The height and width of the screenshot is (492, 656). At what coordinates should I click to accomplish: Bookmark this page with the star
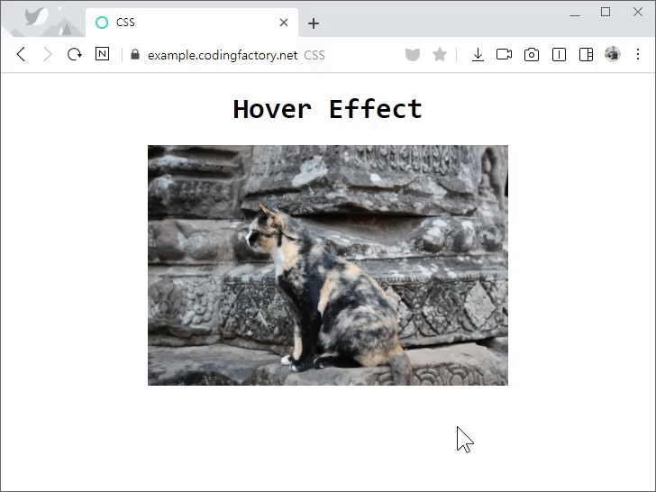[440, 54]
